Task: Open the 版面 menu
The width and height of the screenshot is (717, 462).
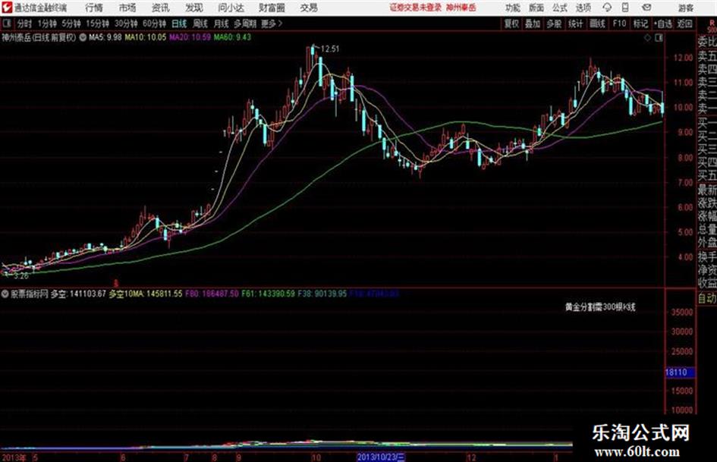Action: [536, 8]
